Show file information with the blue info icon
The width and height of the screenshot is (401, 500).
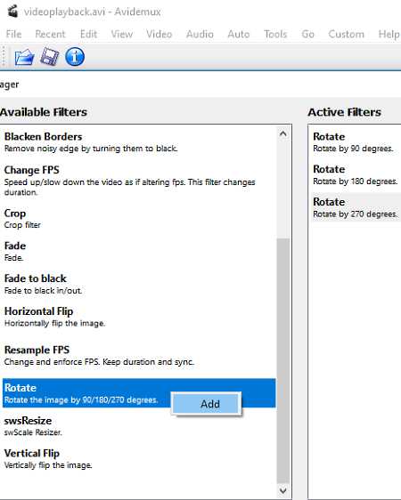pyautogui.click(x=75, y=57)
